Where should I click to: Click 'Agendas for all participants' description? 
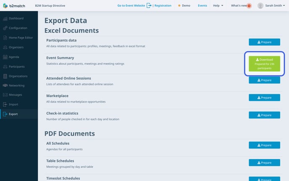[64, 149]
